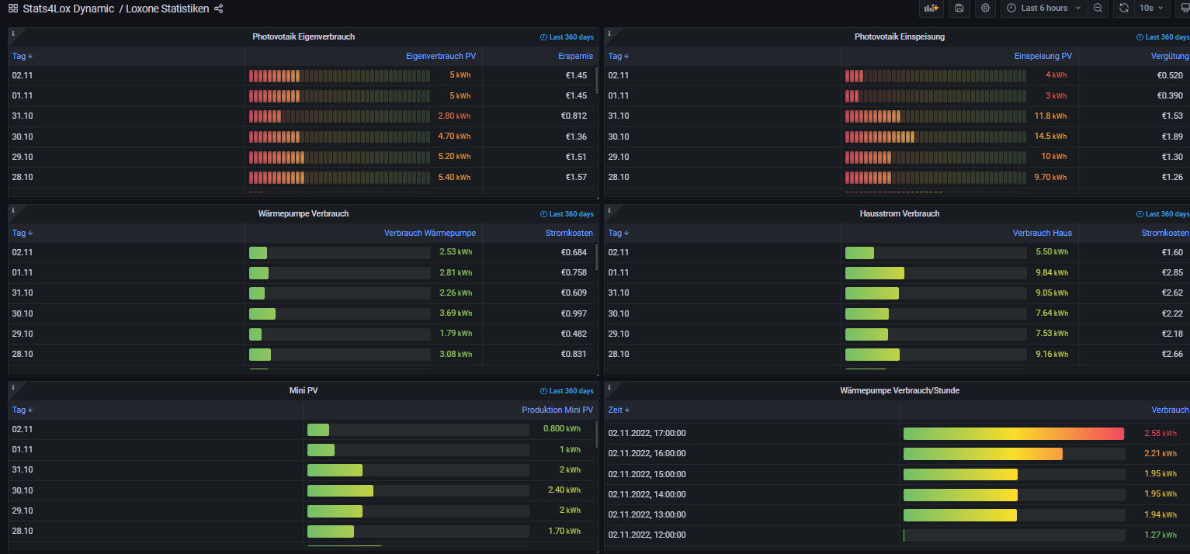Cycle view mode with the monitor icon
Screen dimensions: 1190x554
tap(1184, 8)
